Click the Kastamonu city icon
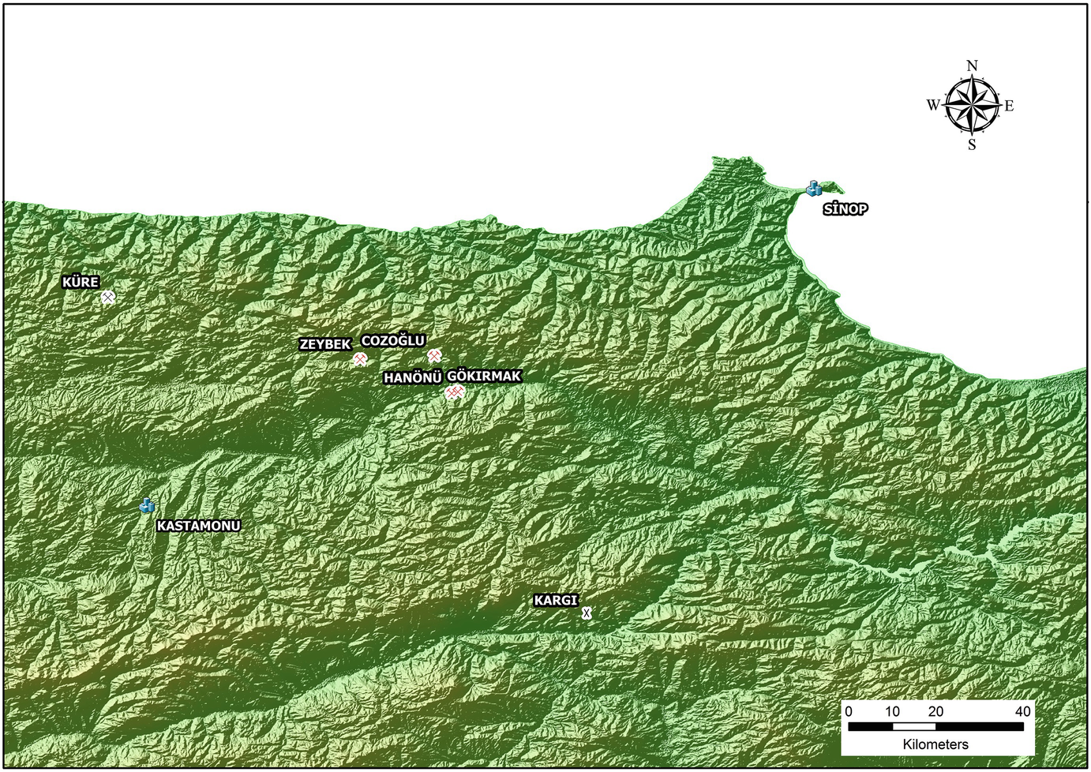The height and width of the screenshot is (772, 1091). point(147,505)
